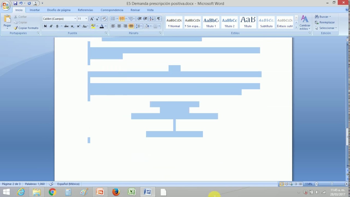The image size is (350, 197).
Task: Click the Redo icon in quick access
Action: 29,4
